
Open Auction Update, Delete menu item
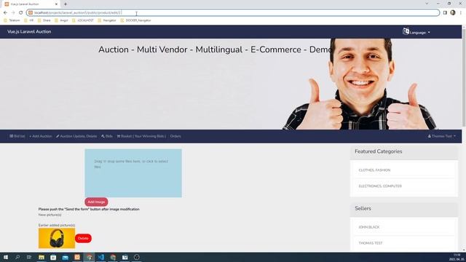(76, 136)
